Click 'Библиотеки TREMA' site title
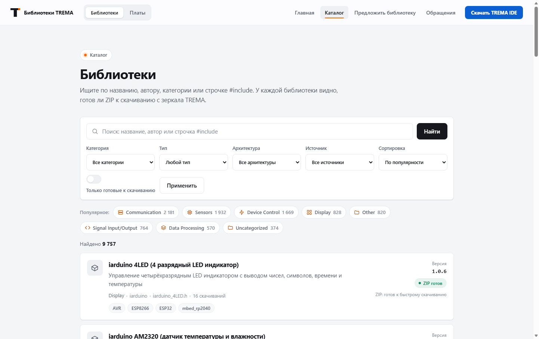 tap(49, 13)
